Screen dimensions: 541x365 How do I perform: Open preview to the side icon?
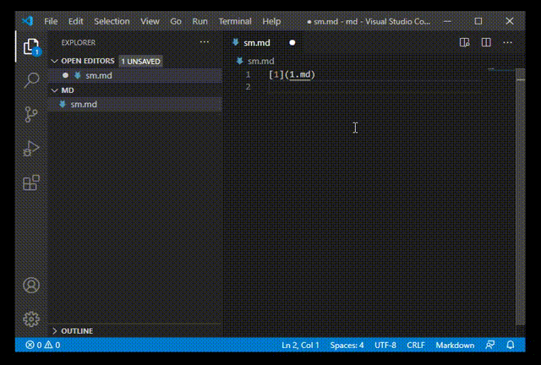click(464, 42)
